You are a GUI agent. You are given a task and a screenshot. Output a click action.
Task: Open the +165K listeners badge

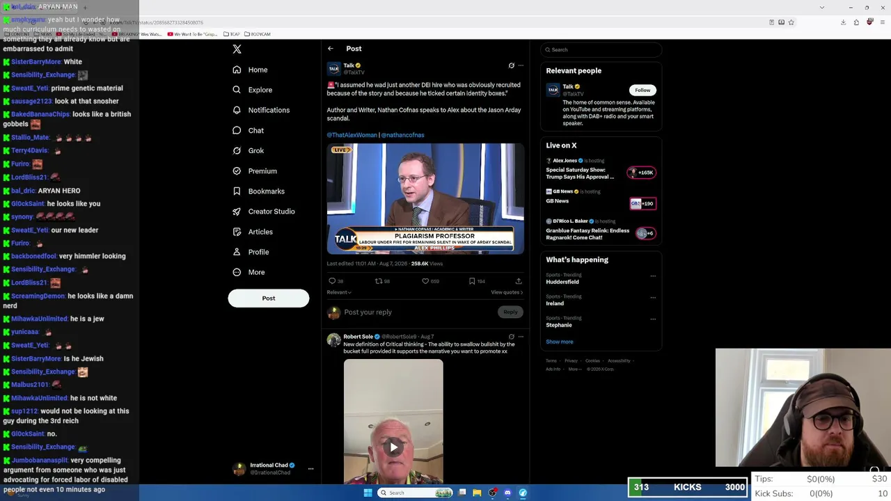click(x=641, y=173)
